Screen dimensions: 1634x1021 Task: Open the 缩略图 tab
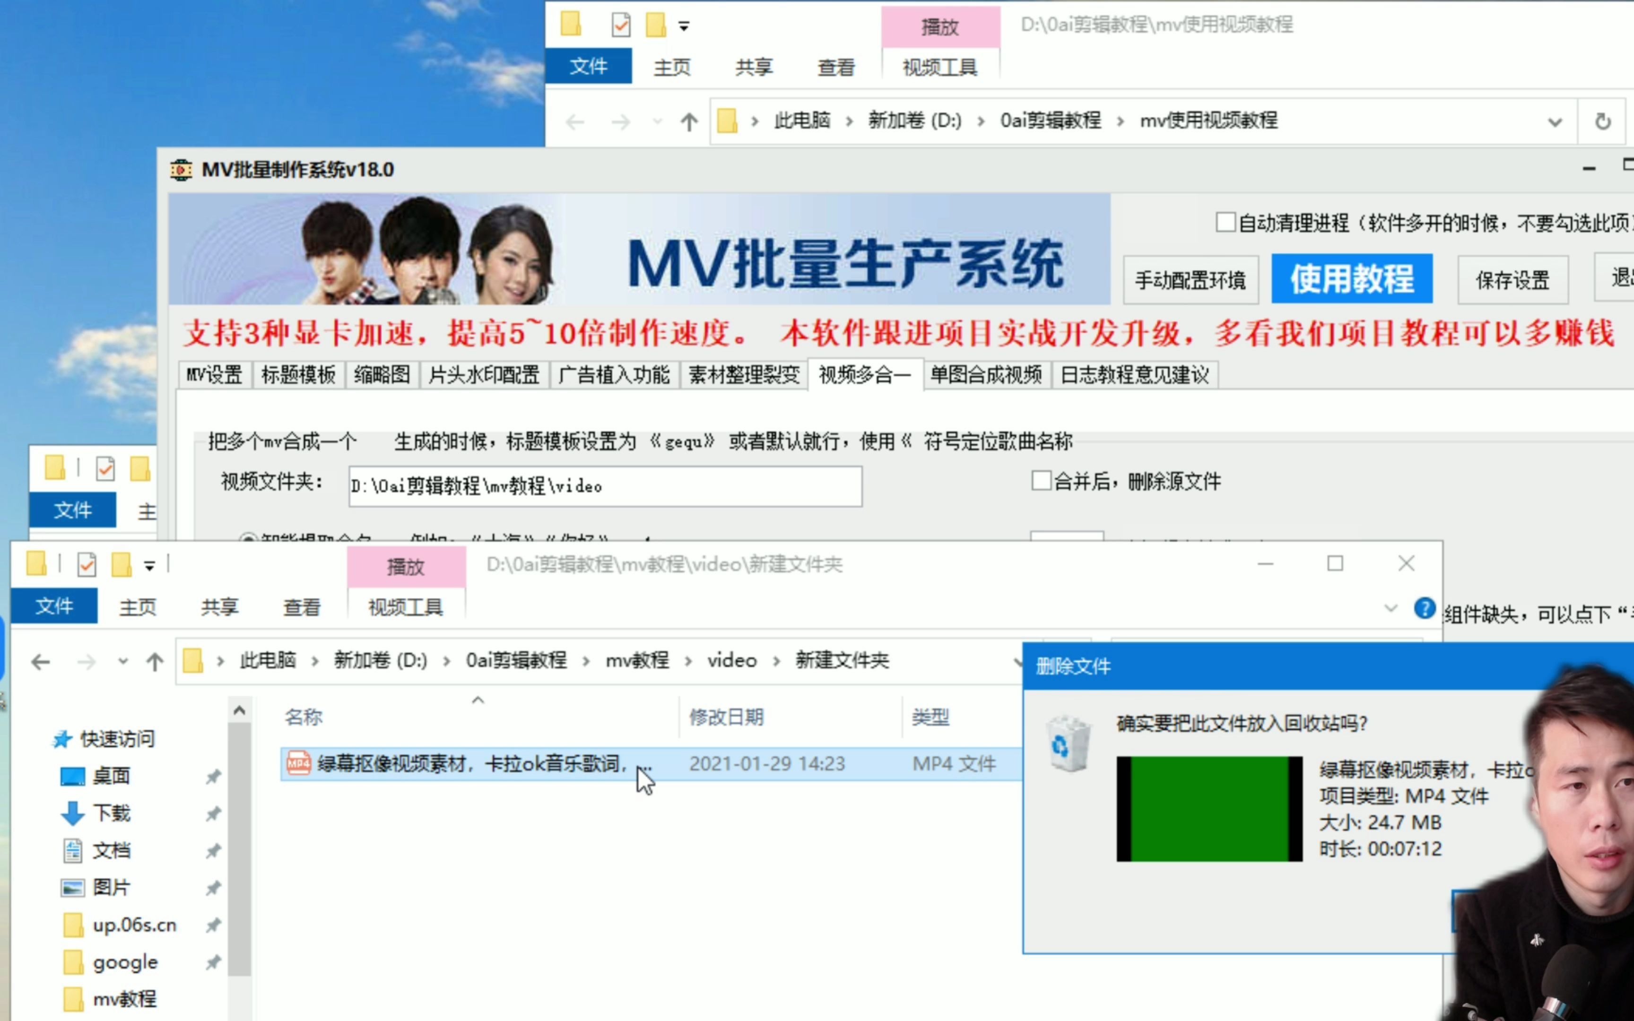382,375
